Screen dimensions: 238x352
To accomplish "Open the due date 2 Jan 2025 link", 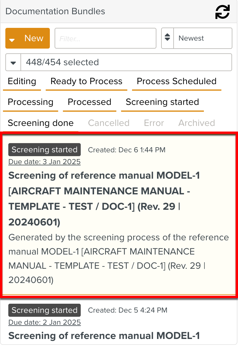I will [x=45, y=322].
